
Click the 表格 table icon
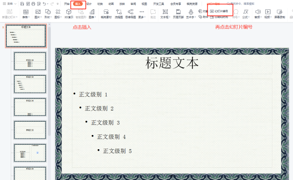(x=26, y=12)
